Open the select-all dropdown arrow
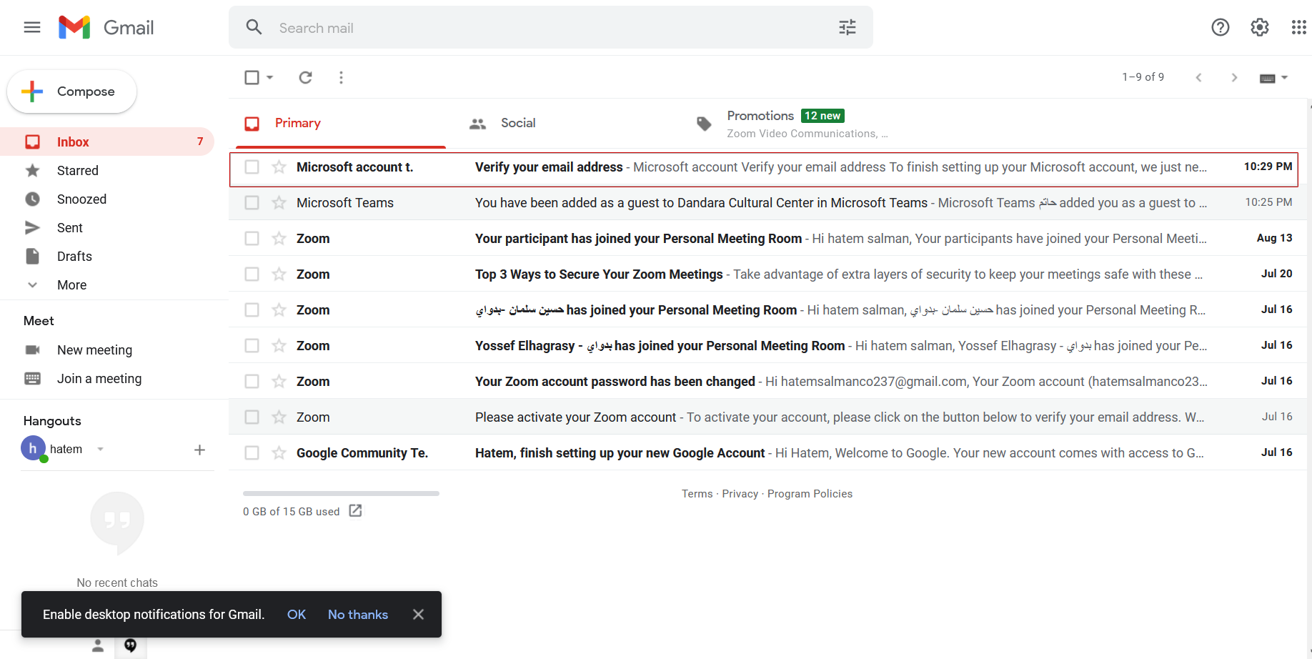Screen dimensions: 1312x659 270,77
